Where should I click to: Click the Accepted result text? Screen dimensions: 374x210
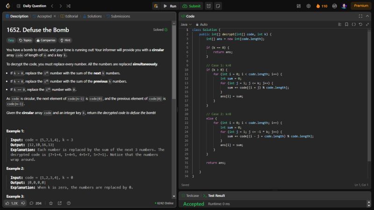point(194,204)
